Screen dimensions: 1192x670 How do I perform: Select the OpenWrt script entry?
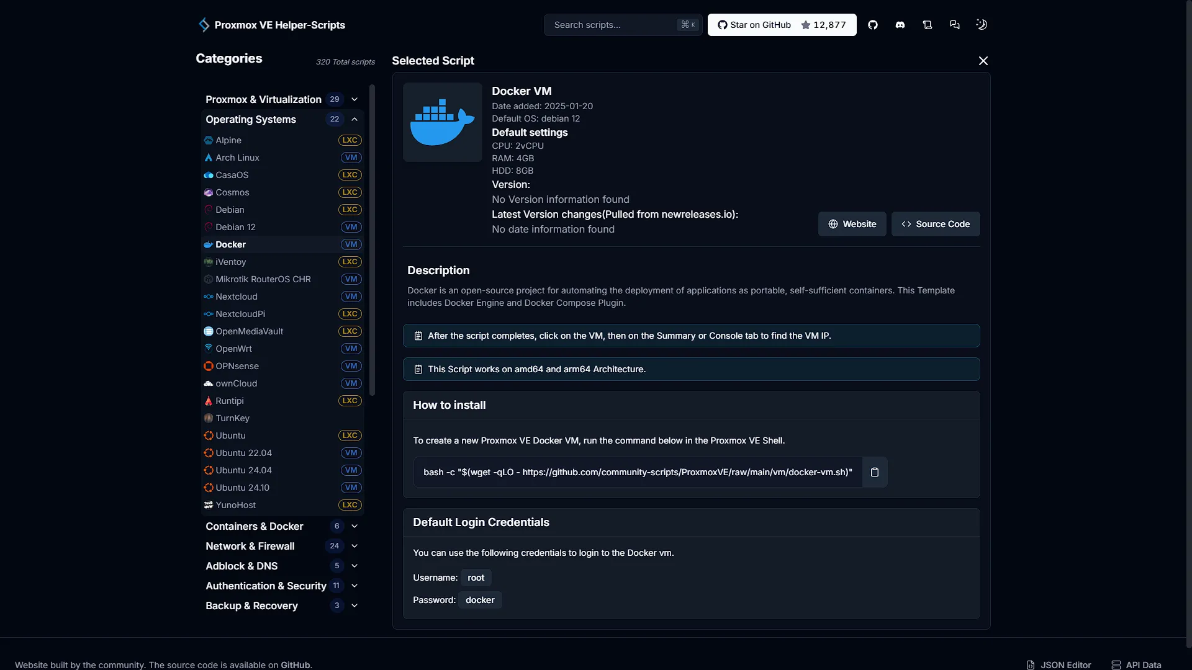282,349
